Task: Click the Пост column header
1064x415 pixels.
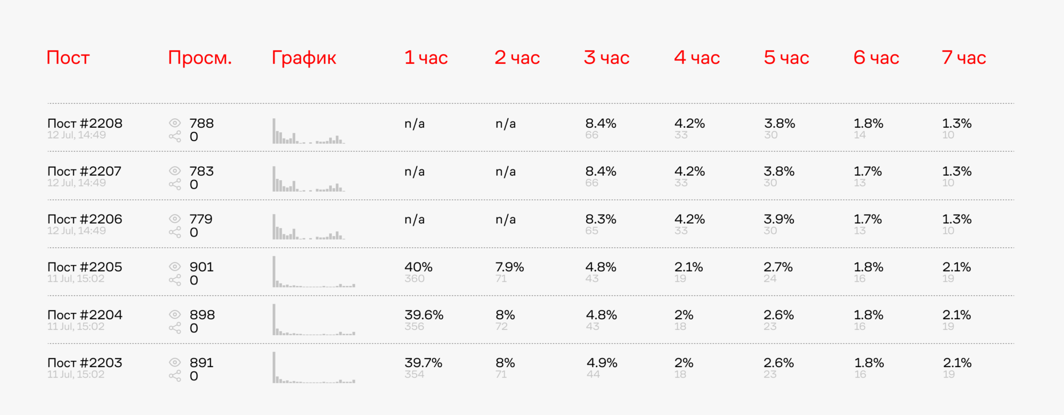Action: point(68,58)
